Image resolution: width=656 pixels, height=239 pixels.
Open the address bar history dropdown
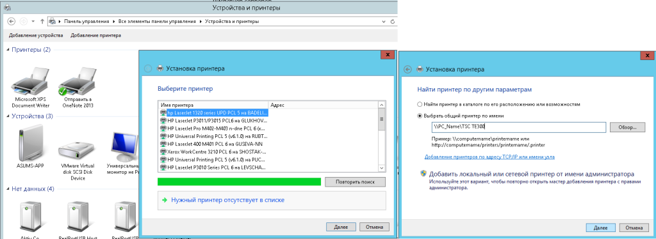pyautogui.click(x=384, y=21)
